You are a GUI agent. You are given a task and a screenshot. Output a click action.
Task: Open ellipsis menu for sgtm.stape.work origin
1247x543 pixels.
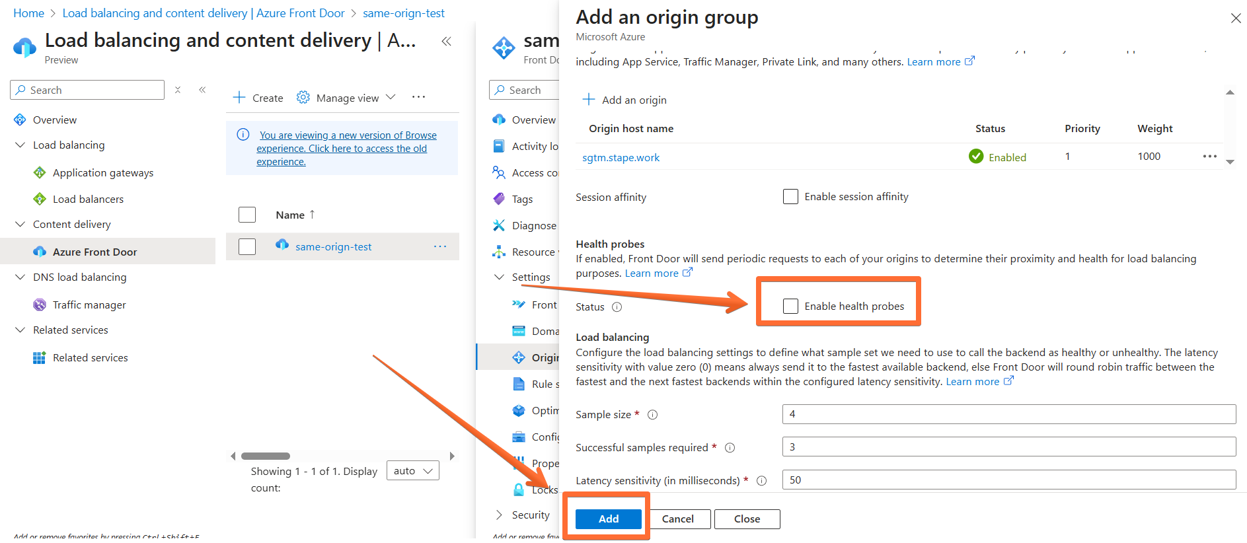coord(1210,157)
